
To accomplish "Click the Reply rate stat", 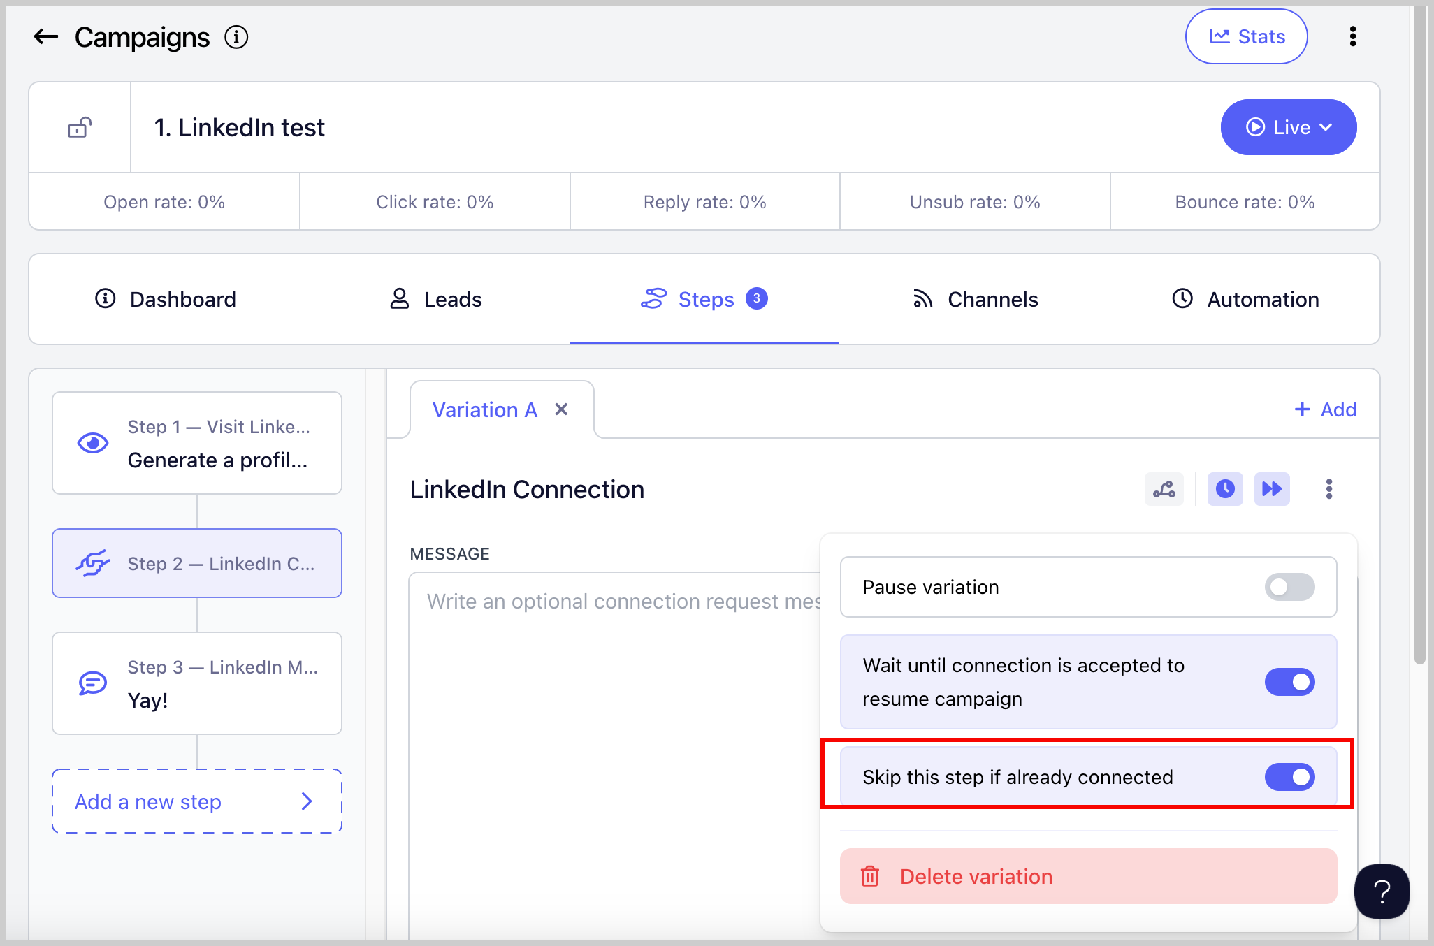I will 704,202.
